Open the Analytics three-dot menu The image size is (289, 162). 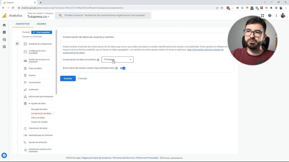click(276, 16)
